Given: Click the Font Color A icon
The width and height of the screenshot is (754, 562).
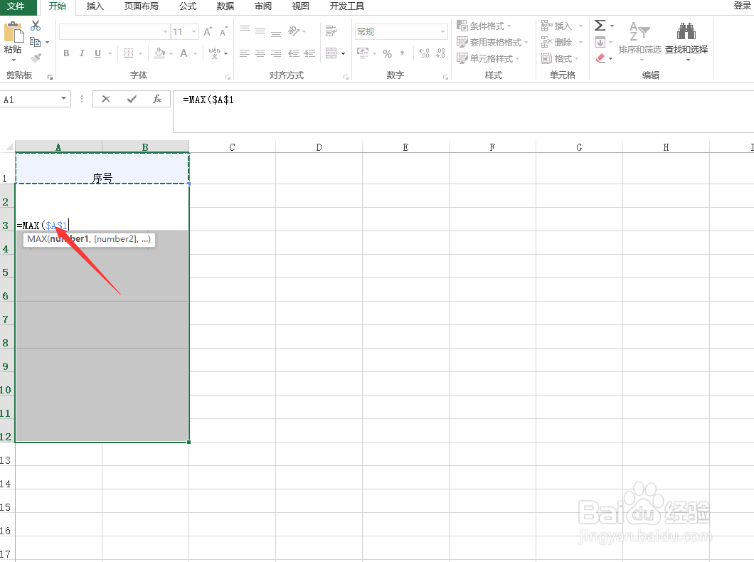Looking at the screenshot, I should point(184,53).
